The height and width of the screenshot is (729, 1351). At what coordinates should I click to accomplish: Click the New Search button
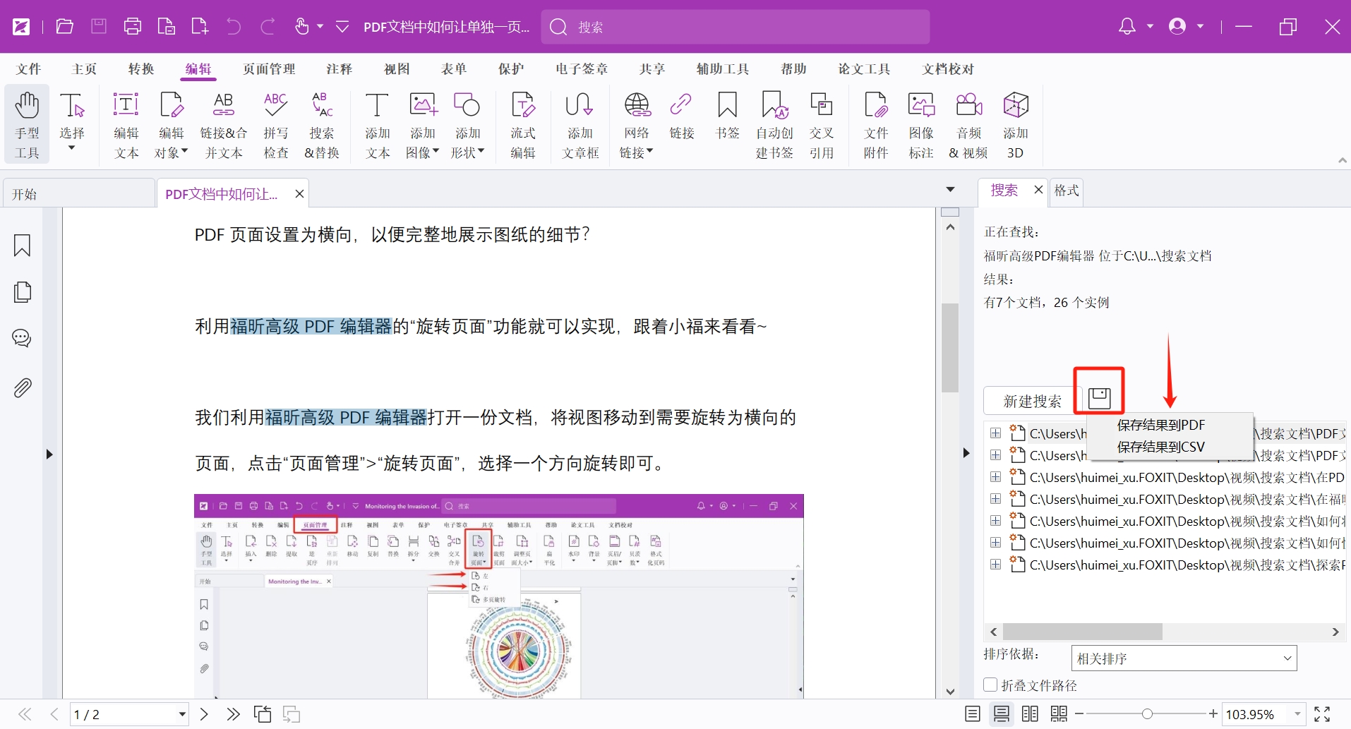point(1032,402)
